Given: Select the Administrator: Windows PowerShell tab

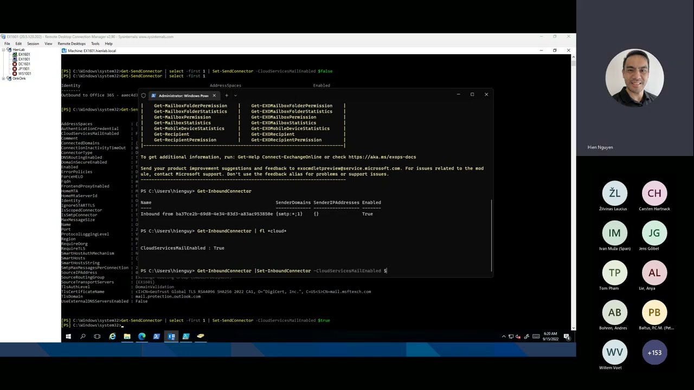Looking at the screenshot, I should click(183, 95).
